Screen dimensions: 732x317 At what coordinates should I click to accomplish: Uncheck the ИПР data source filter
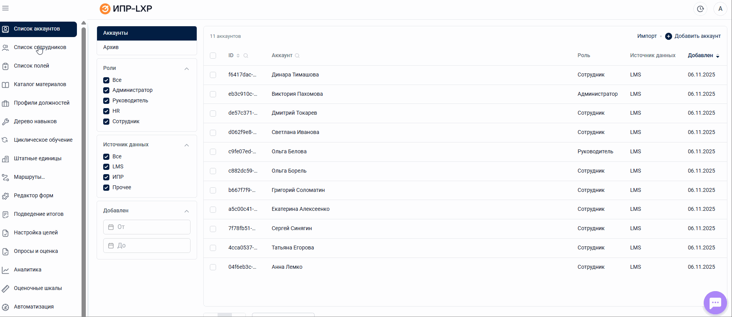[x=106, y=177]
